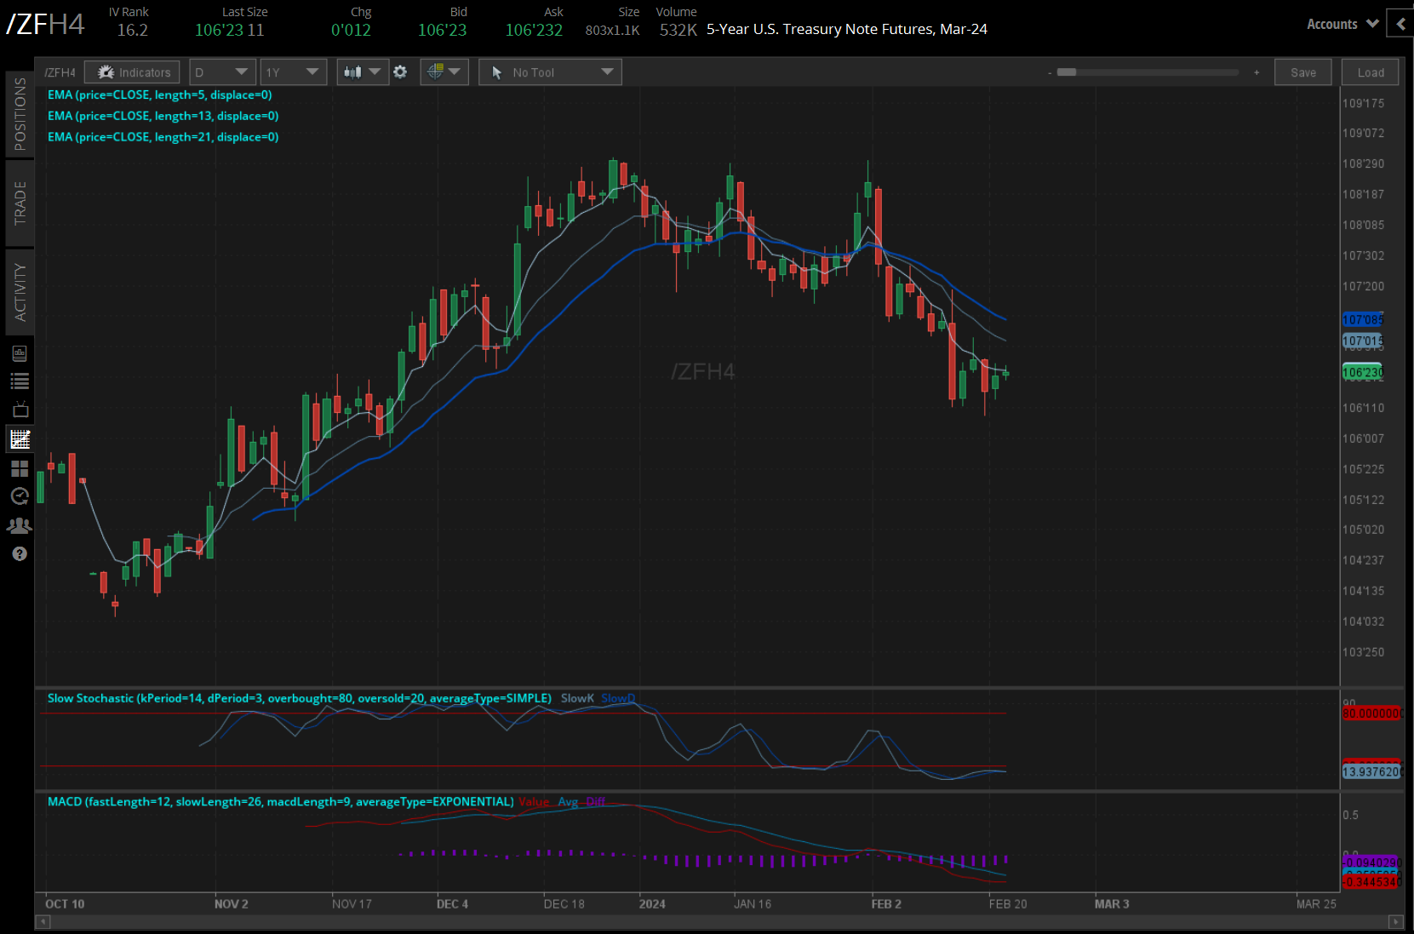
Task: Open the No Tool drawing dropdown
Action: [x=550, y=72]
